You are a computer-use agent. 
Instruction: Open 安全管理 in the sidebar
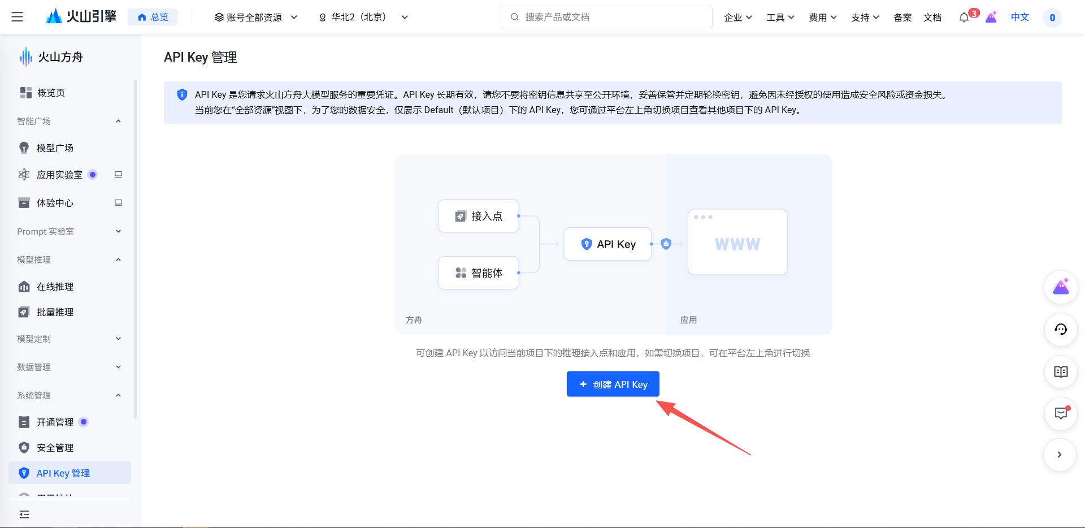tap(55, 448)
